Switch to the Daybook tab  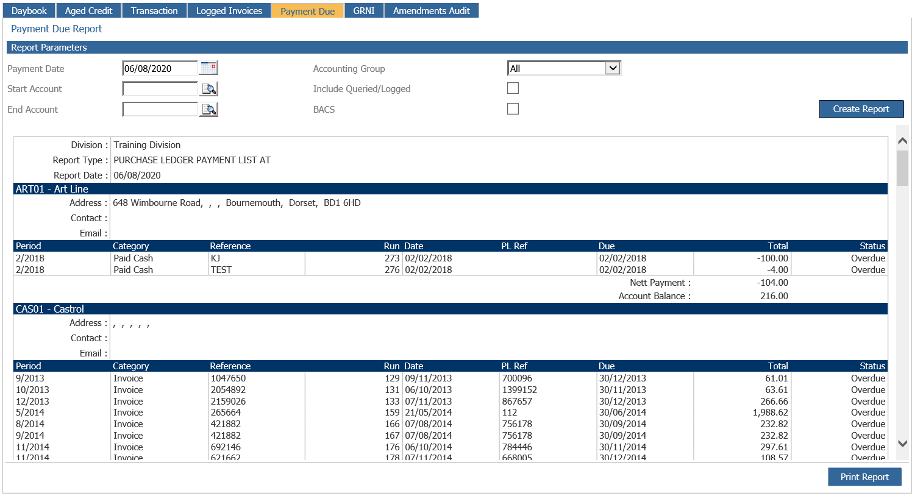(x=29, y=10)
